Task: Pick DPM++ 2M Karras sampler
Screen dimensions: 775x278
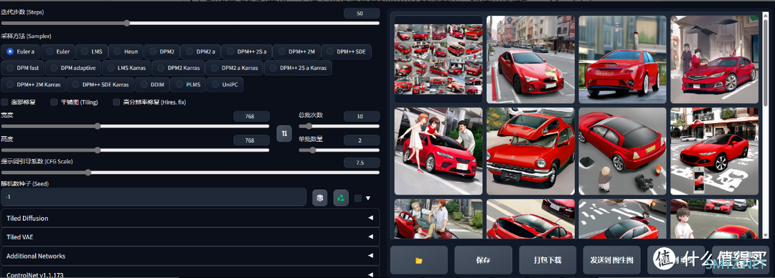Action: 34,85
